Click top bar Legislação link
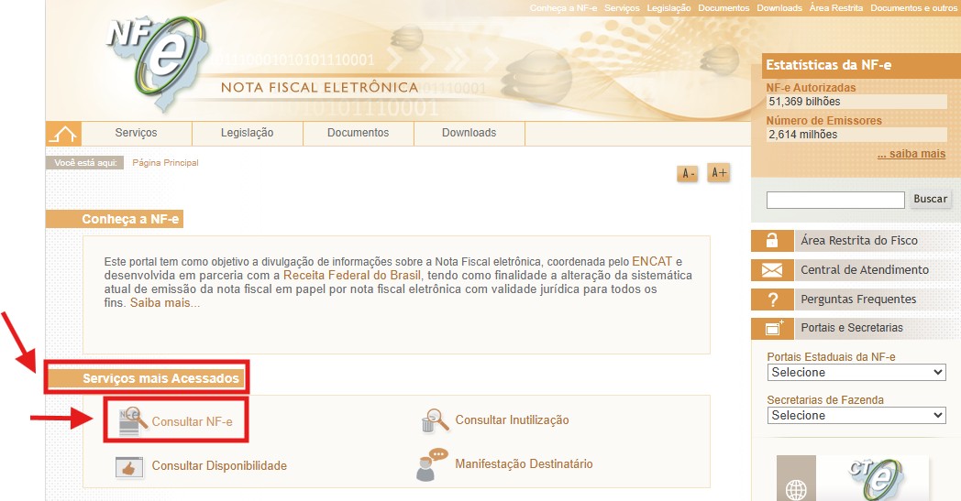The width and height of the screenshot is (961, 501). (668, 8)
